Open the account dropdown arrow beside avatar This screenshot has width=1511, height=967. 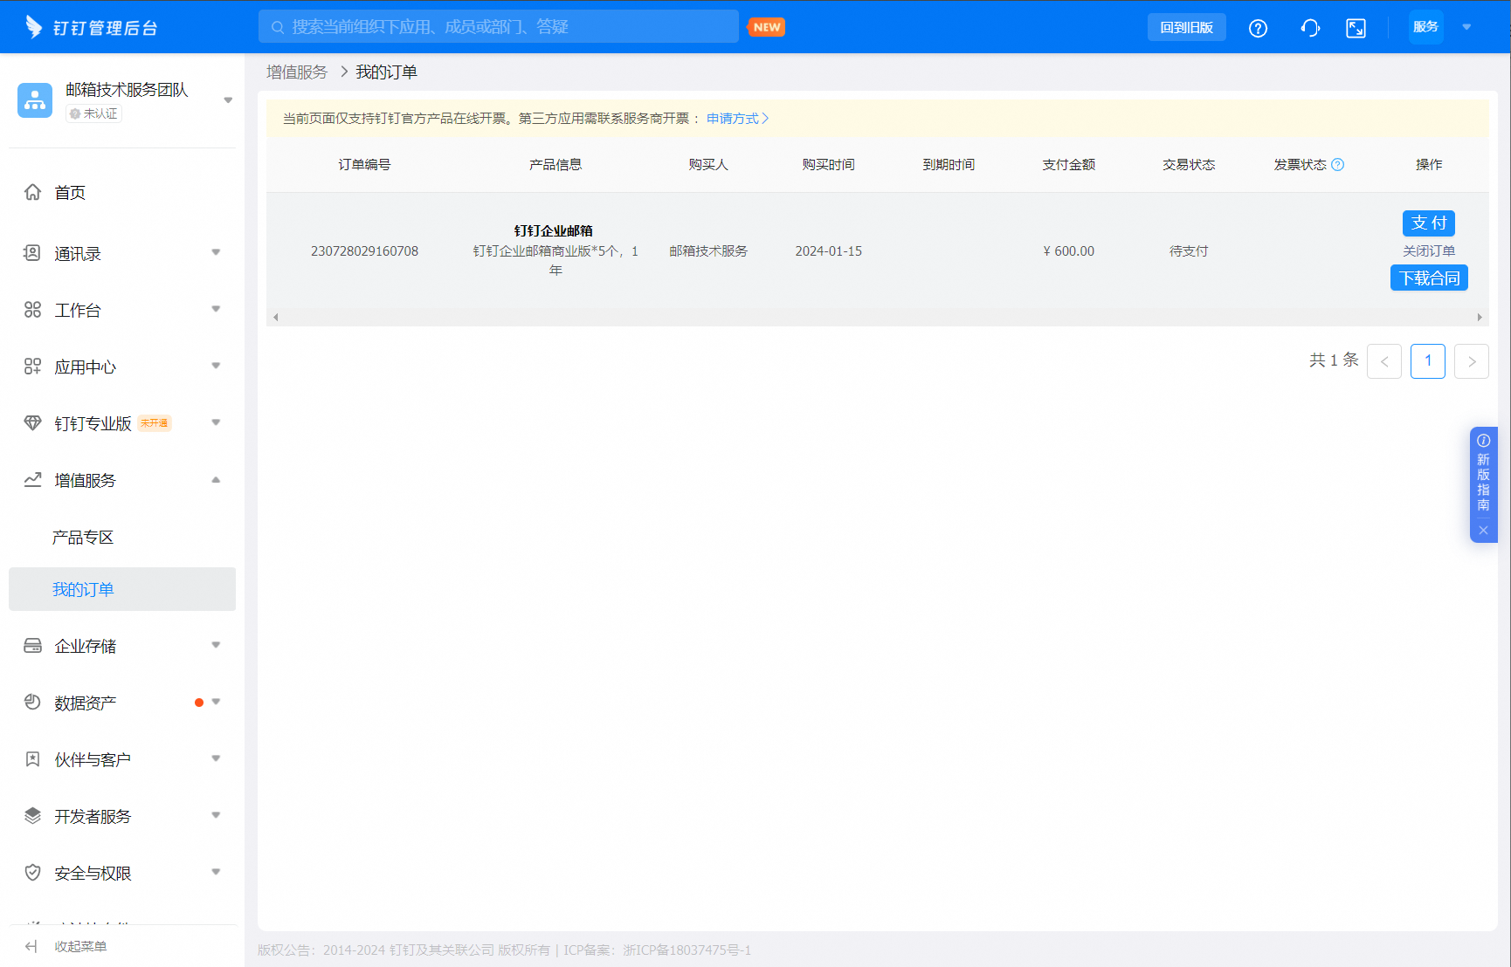point(1466,27)
